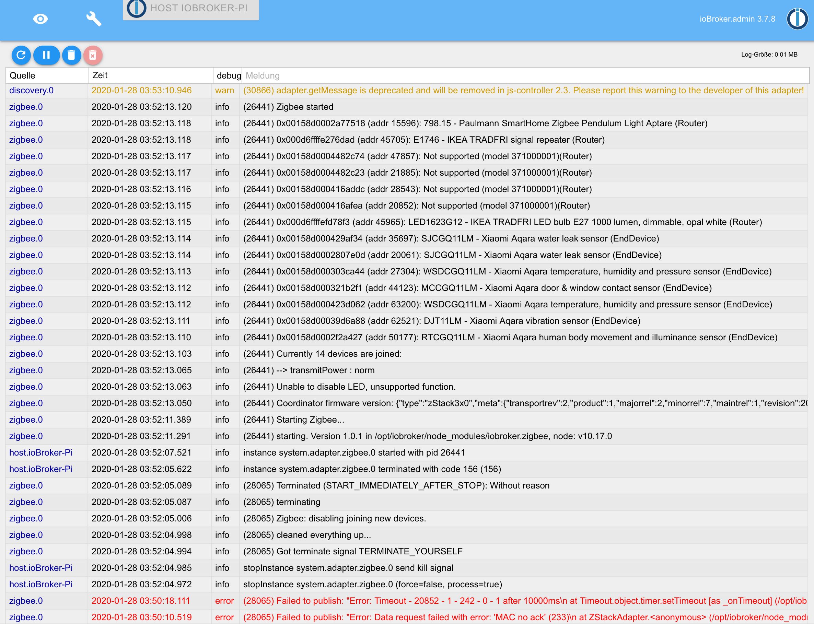Open the wrench settings icon

[x=94, y=19]
